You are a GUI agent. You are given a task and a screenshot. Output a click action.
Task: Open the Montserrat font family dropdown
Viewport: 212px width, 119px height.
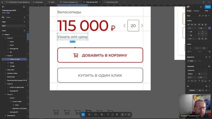point(197,70)
